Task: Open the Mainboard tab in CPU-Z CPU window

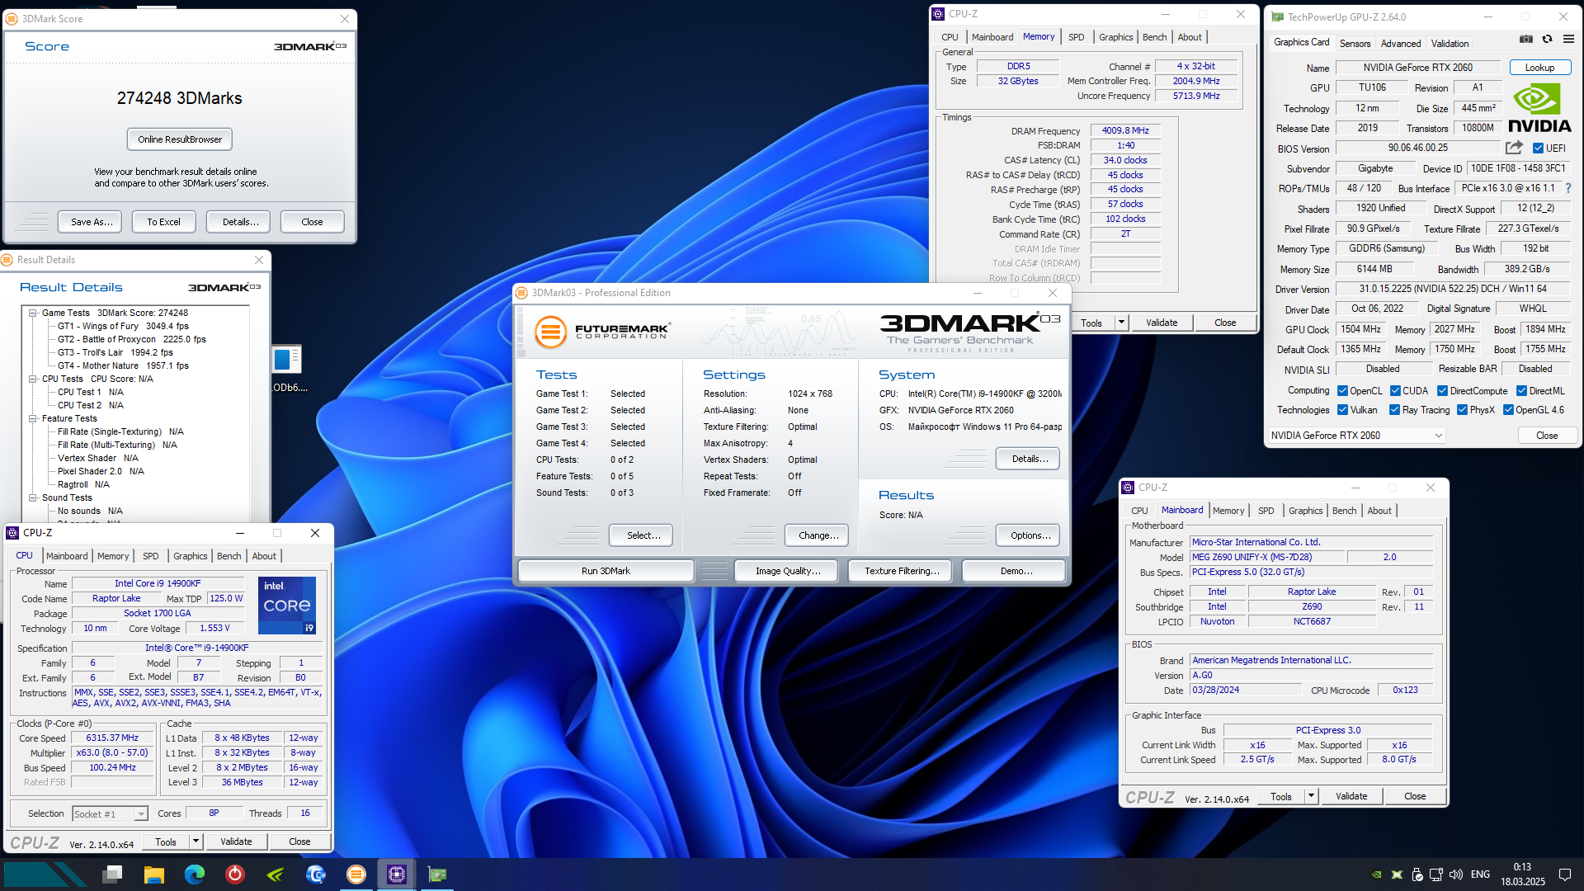Action: pos(67,556)
